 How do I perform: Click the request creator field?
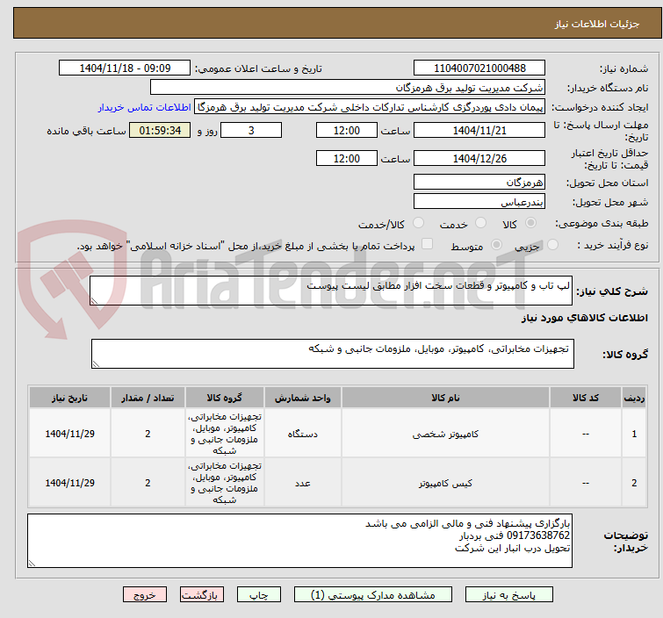tap(370, 107)
